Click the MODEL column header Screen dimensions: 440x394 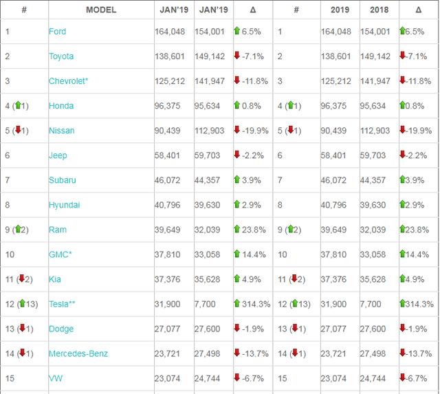click(x=101, y=10)
